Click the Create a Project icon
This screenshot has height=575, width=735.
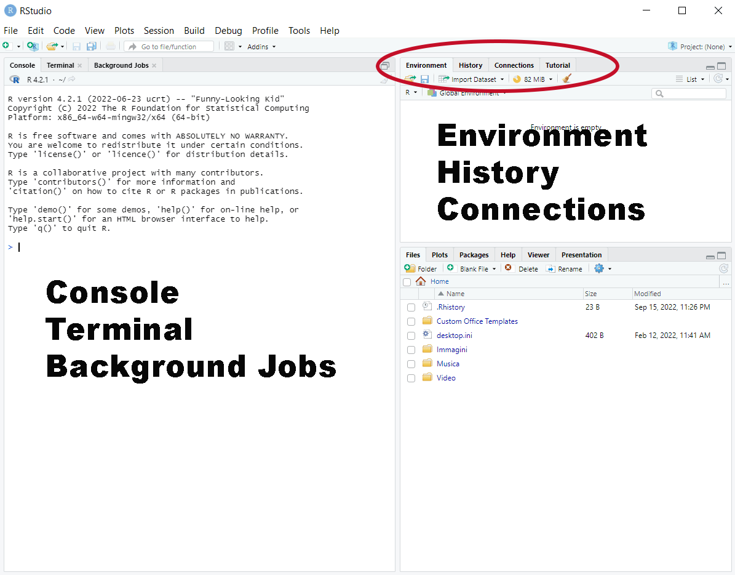pyautogui.click(x=32, y=46)
